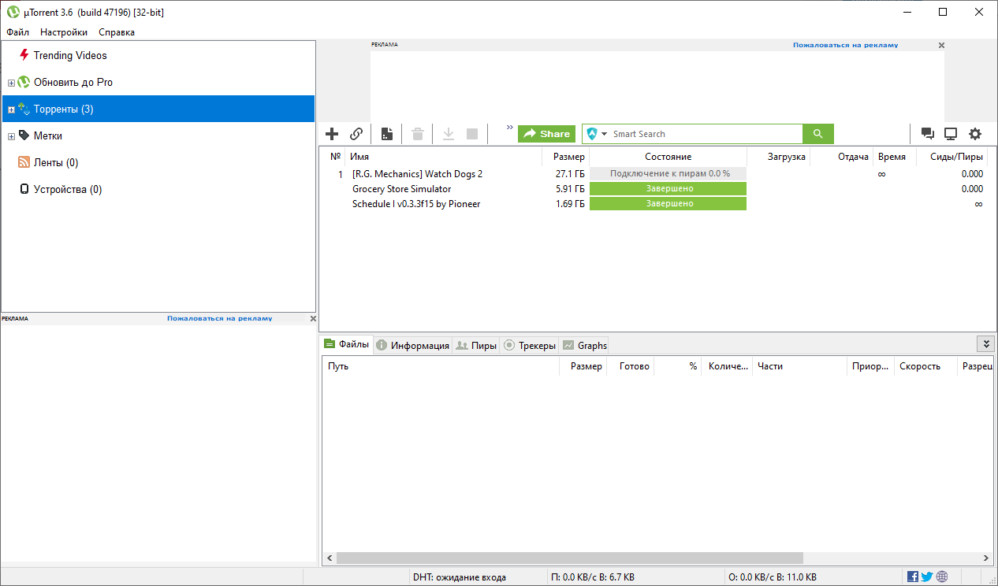Open the chat bubbles icon in toolbar

coord(928,134)
